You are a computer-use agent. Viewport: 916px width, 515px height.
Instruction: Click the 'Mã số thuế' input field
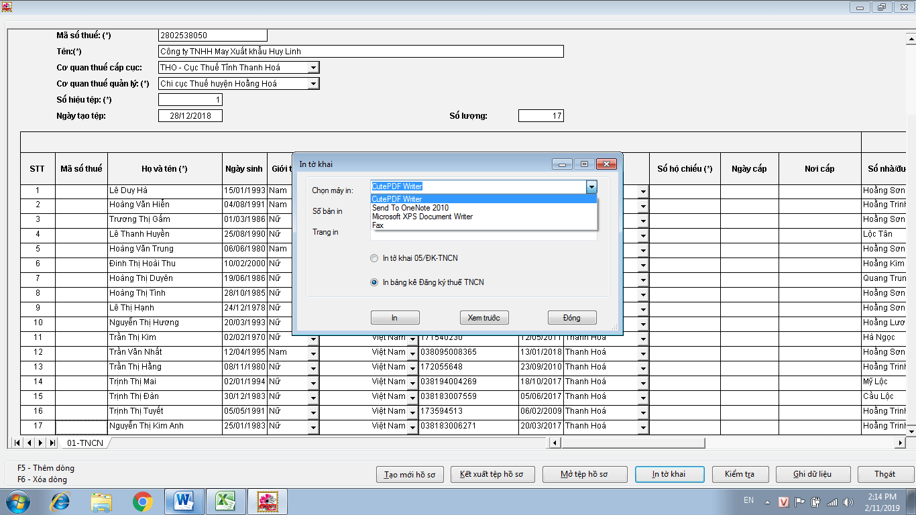pyautogui.click(x=213, y=36)
